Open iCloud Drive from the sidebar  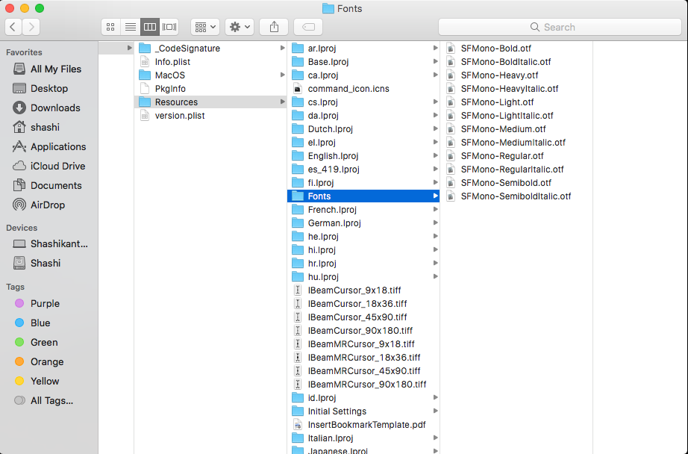pyautogui.click(x=49, y=166)
